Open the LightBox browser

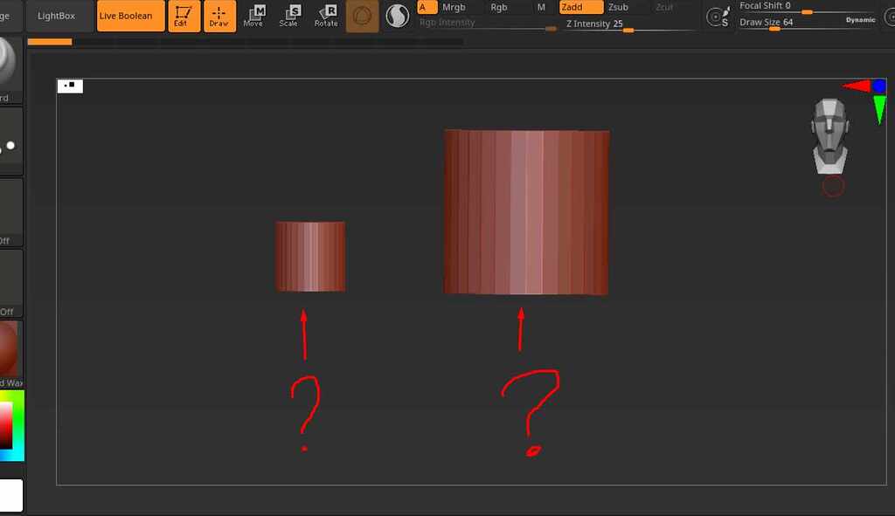pyautogui.click(x=58, y=15)
